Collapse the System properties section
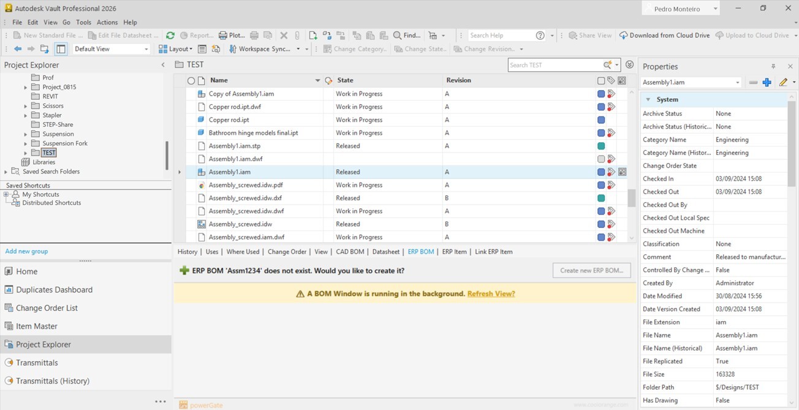This screenshot has width=799, height=410. (648, 99)
